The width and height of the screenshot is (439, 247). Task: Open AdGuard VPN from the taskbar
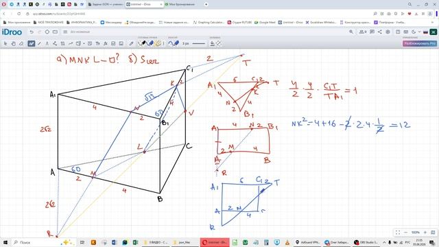coord(308,242)
